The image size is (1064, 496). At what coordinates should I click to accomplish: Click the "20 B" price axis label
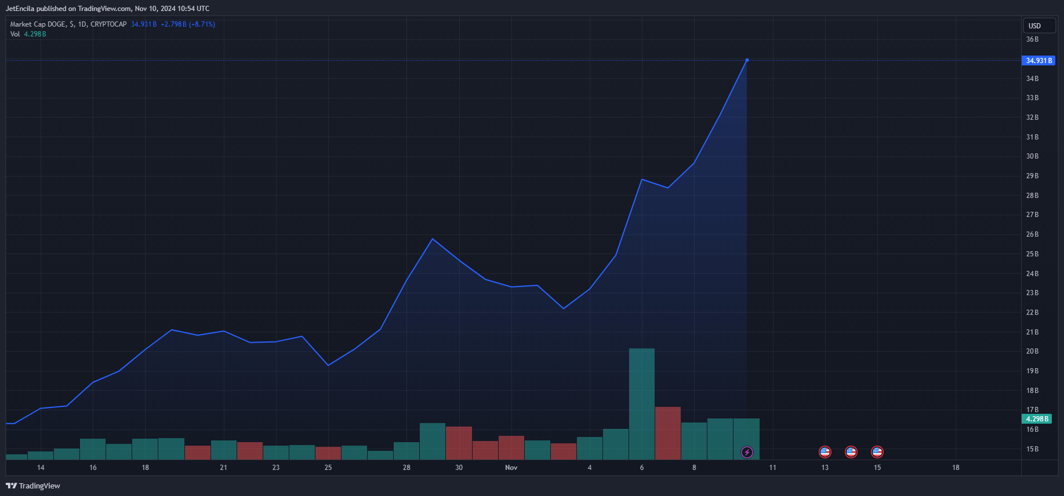pos(1033,351)
